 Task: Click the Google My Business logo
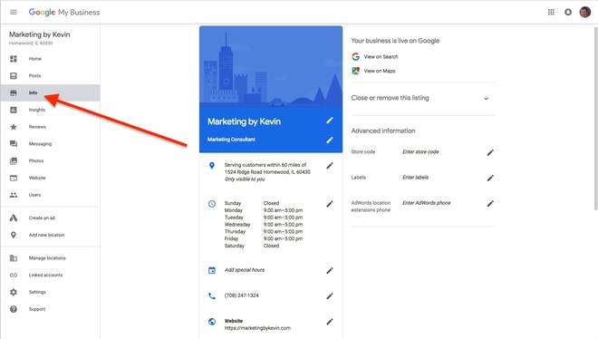tap(64, 12)
